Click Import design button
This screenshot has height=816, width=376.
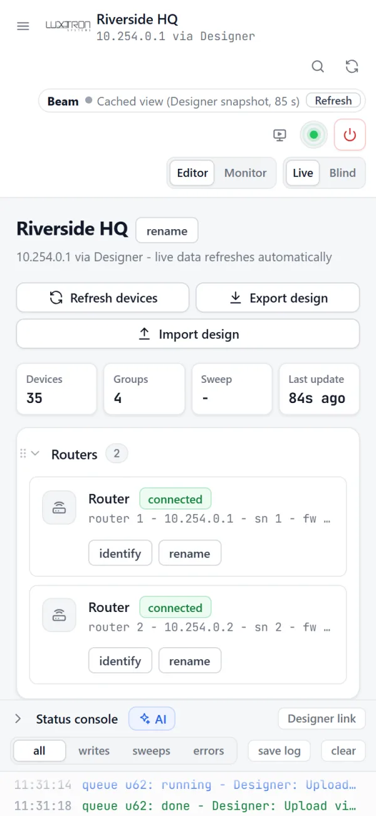(x=188, y=334)
